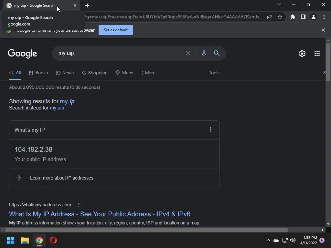
Task: Click the horizontal scrollbar thumb
Action: [x=147, y=230]
